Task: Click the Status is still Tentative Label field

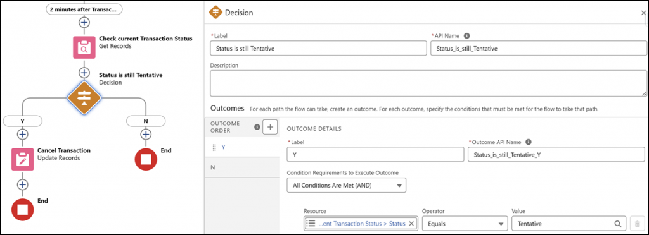Action: (318, 48)
